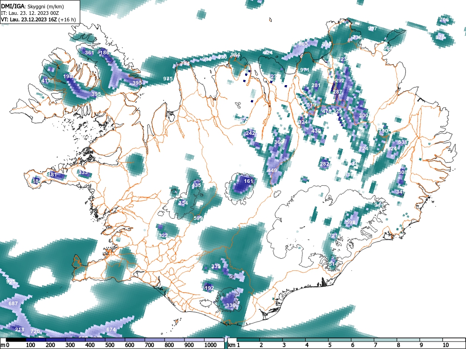Click the 186 value in the Westfjords
The height and width of the screenshot is (349, 466).
pos(104,53)
